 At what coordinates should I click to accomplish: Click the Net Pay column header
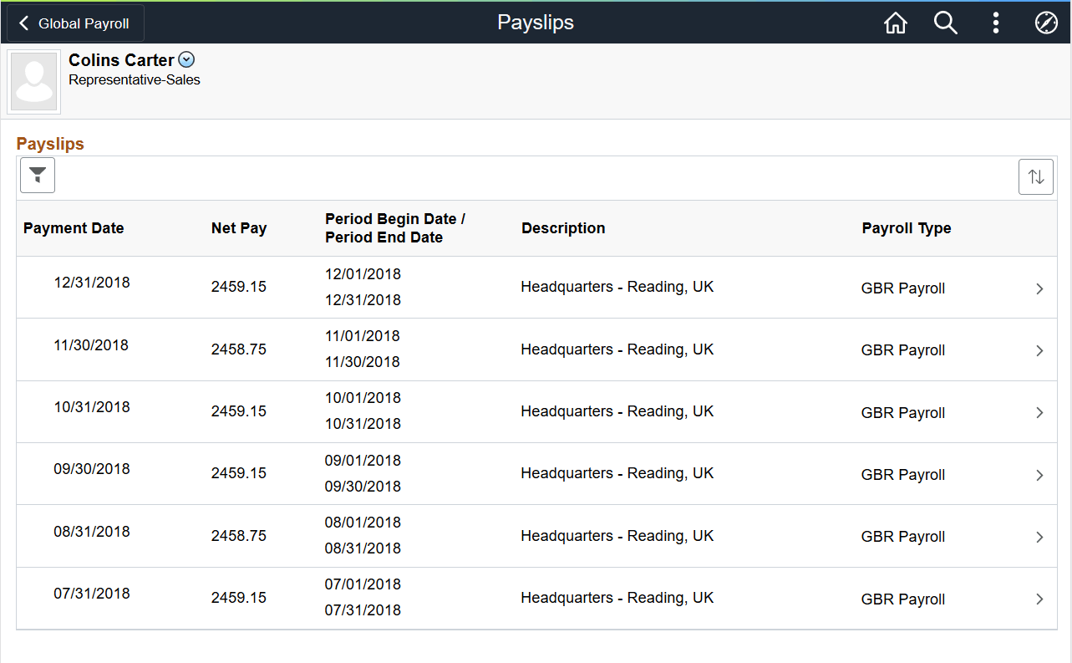[x=239, y=227]
